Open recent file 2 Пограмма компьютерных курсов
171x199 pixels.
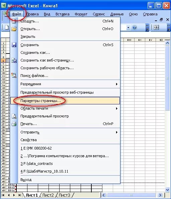65,156
